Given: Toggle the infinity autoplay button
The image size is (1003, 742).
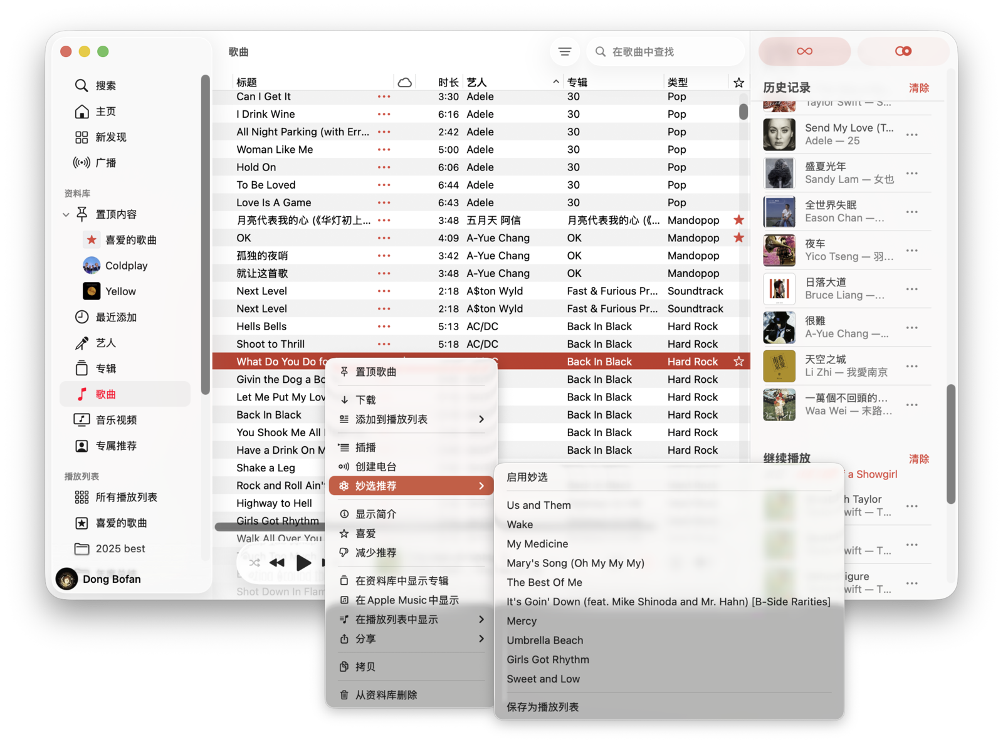Looking at the screenshot, I should tap(804, 51).
